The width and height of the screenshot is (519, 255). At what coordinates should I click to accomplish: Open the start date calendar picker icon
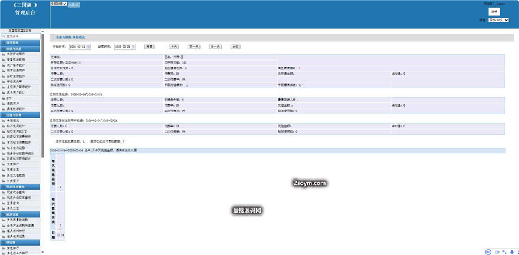(x=87, y=46)
